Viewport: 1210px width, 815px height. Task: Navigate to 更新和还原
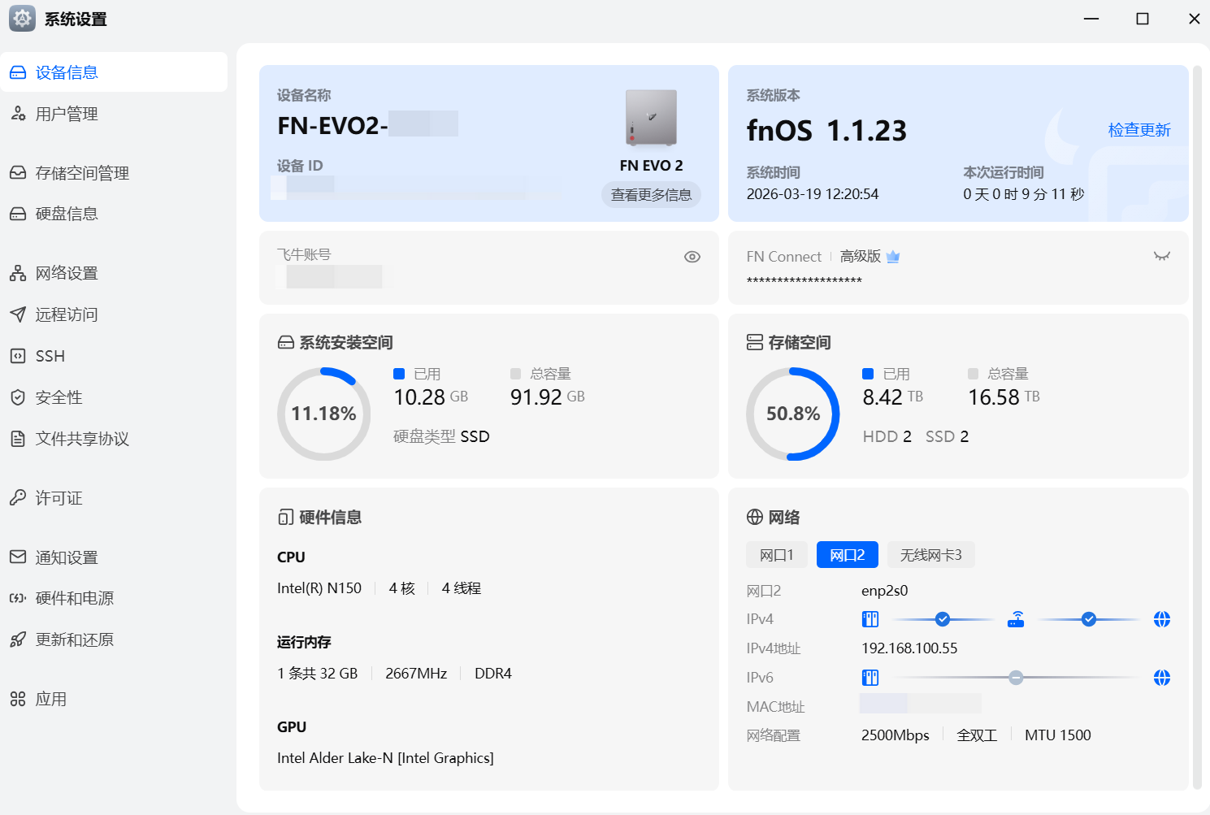114,639
